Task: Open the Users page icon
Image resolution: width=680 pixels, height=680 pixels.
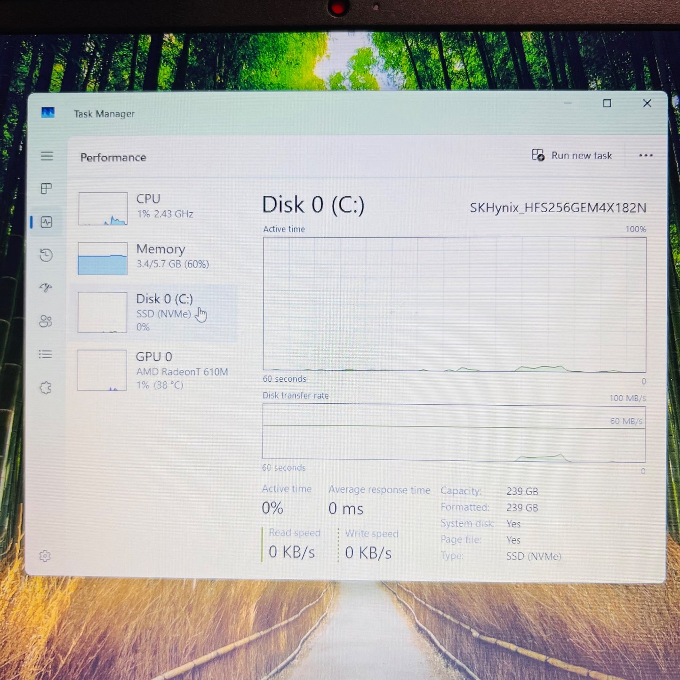Action: (x=46, y=321)
